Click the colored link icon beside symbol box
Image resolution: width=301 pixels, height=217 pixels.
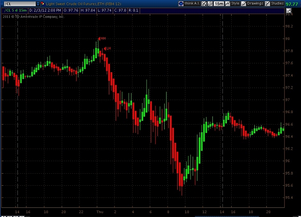42,3
